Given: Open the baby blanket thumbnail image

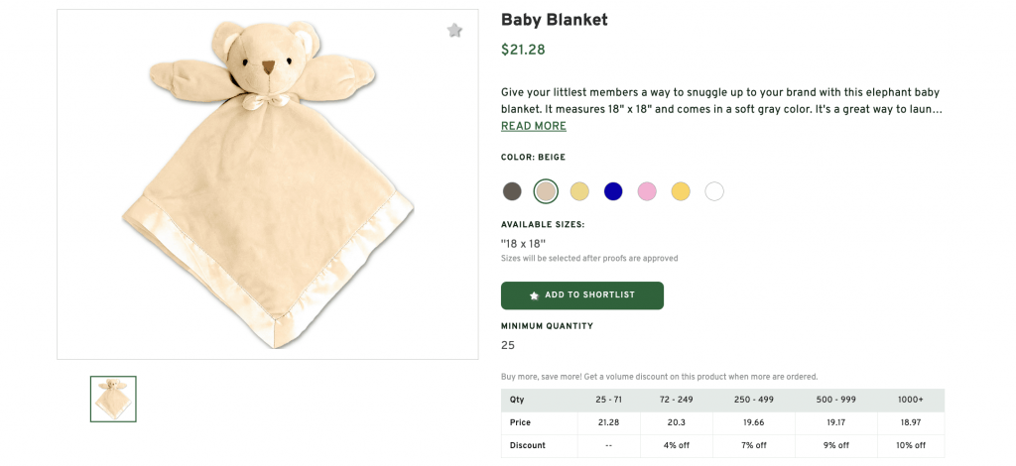Looking at the screenshot, I should (x=113, y=399).
